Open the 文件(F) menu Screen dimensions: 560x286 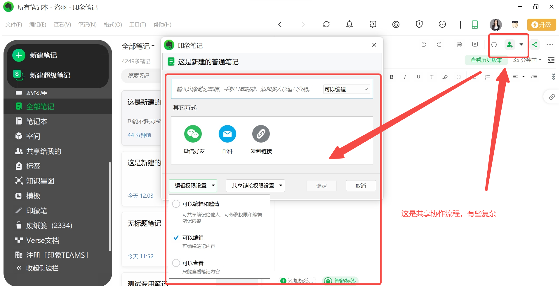click(x=14, y=24)
